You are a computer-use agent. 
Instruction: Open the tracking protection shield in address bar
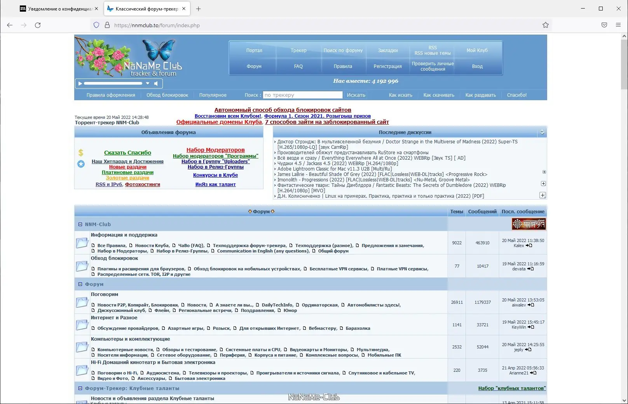click(96, 25)
